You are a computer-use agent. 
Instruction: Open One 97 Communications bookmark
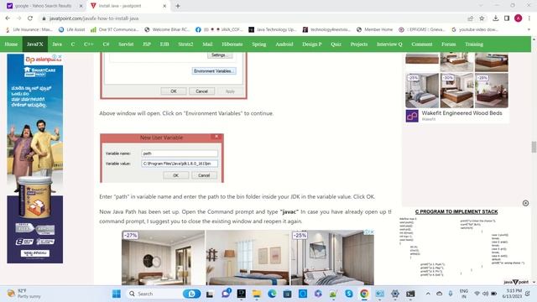[x=114, y=30]
